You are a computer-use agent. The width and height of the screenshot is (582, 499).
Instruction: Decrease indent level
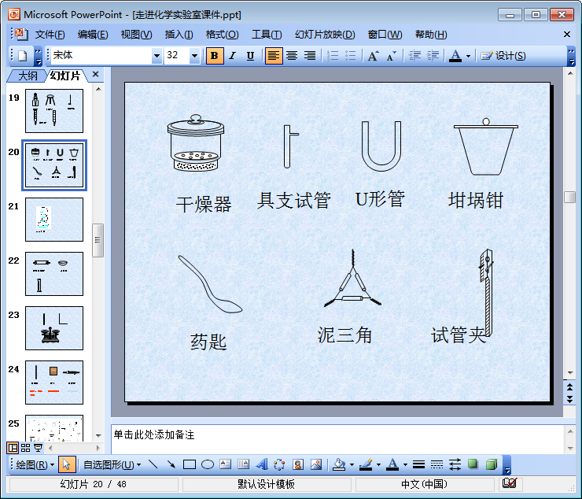click(x=414, y=56)
